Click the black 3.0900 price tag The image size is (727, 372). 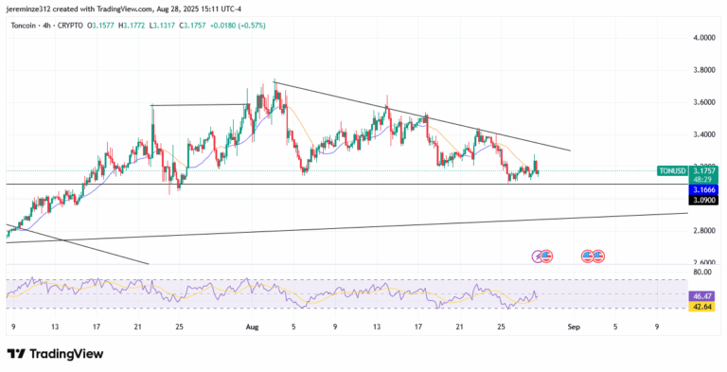click(x=703, y=201)
